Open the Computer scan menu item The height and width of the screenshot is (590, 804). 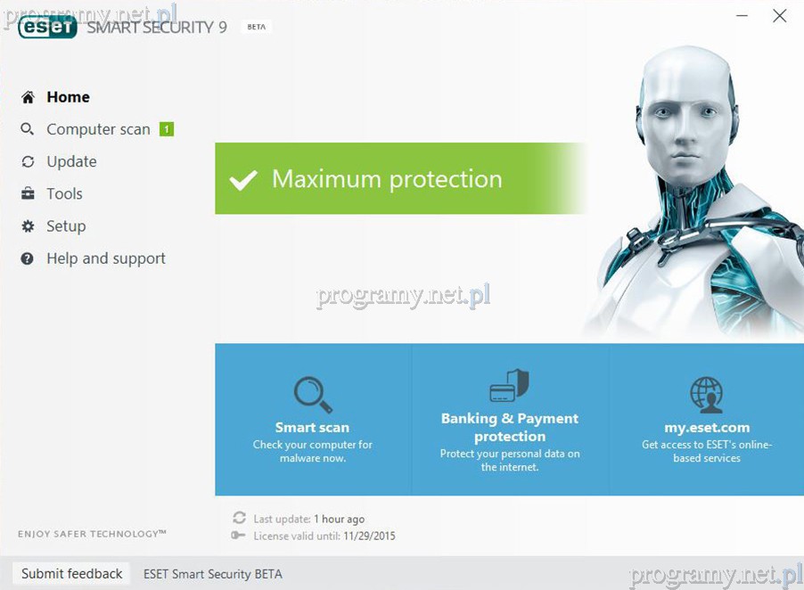98,129
